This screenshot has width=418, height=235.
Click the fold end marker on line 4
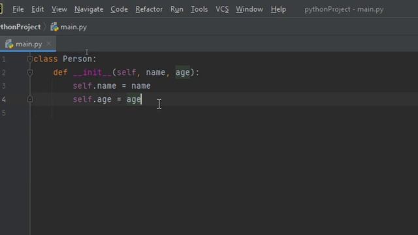30,99
